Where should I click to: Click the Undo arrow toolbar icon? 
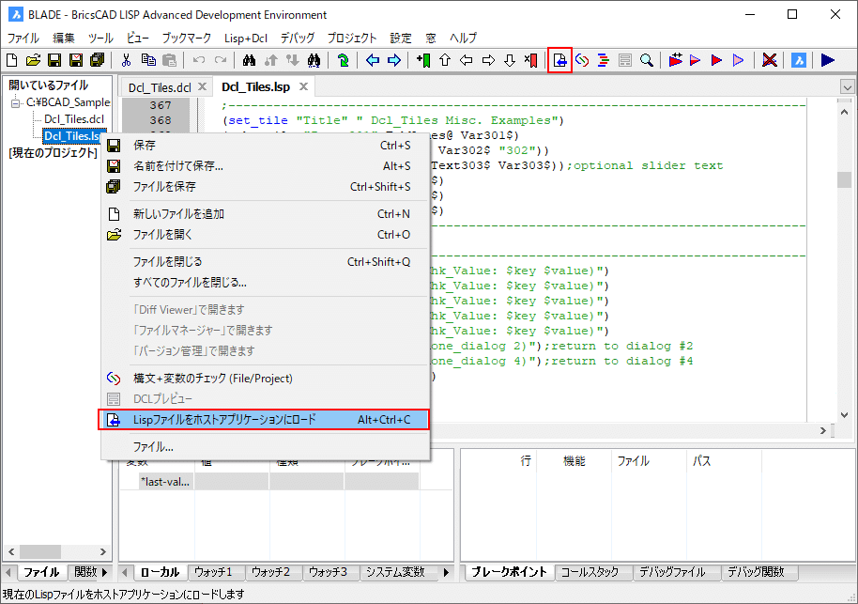[199, 60]
